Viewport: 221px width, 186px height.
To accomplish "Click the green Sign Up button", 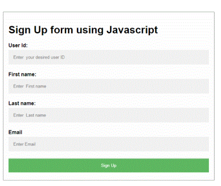I will 109,165.
